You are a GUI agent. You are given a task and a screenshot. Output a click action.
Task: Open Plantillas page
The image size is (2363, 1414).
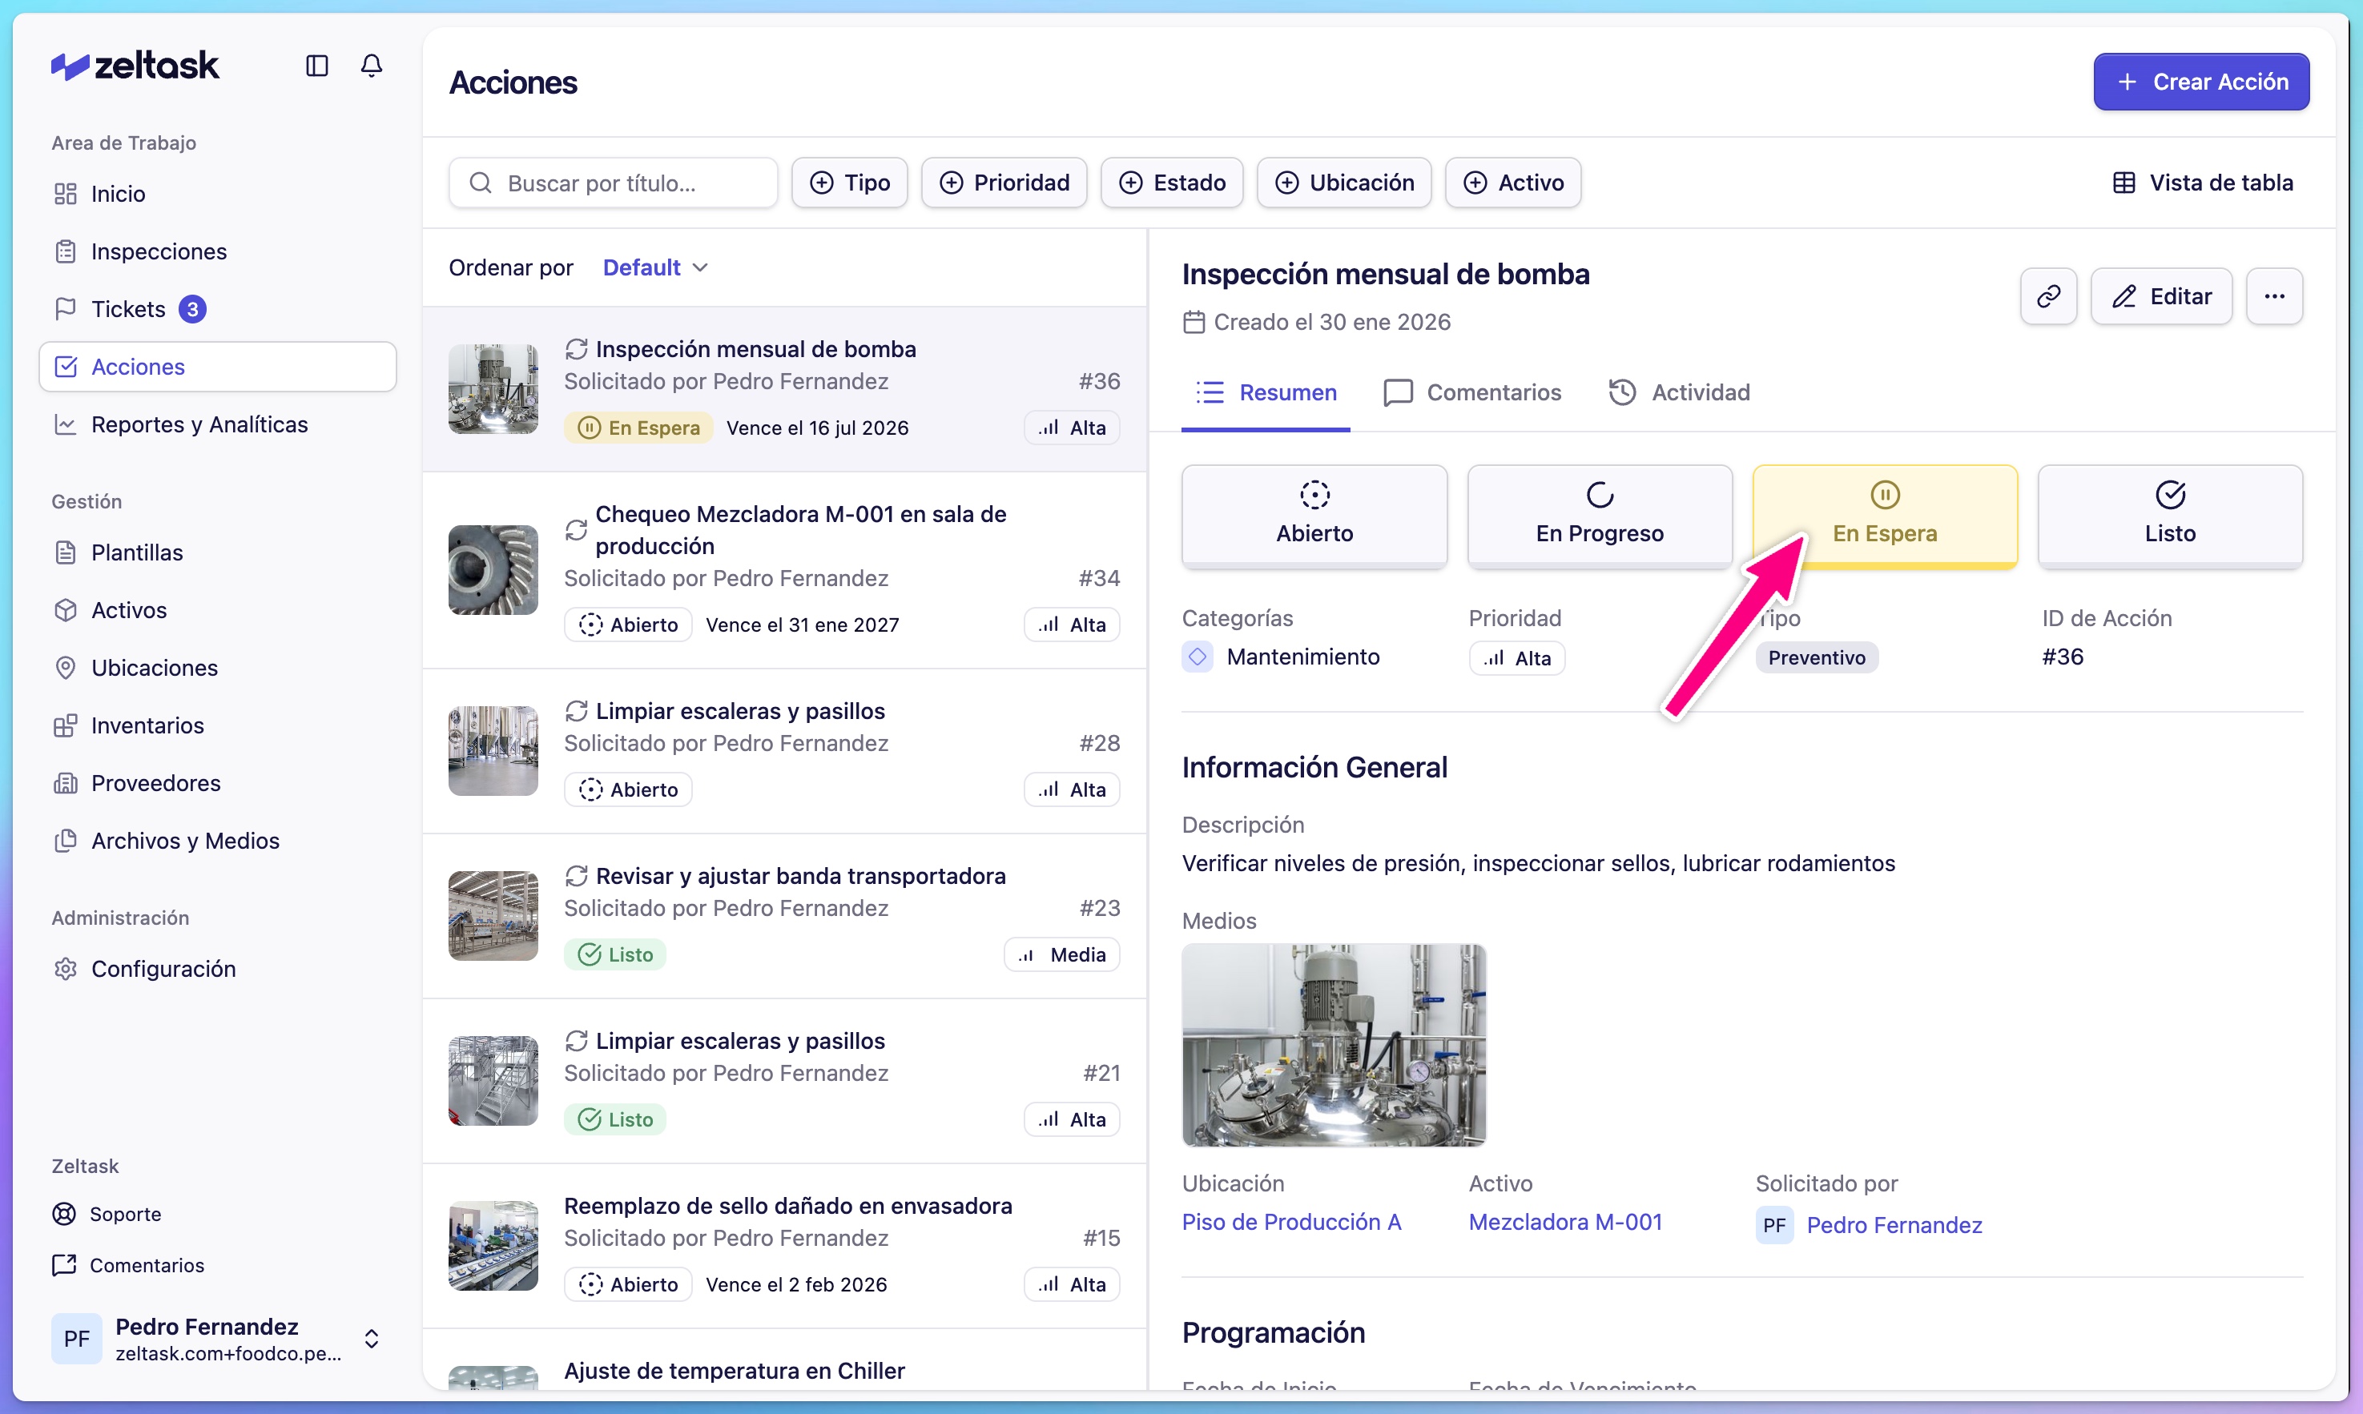(x=217, y=552)
